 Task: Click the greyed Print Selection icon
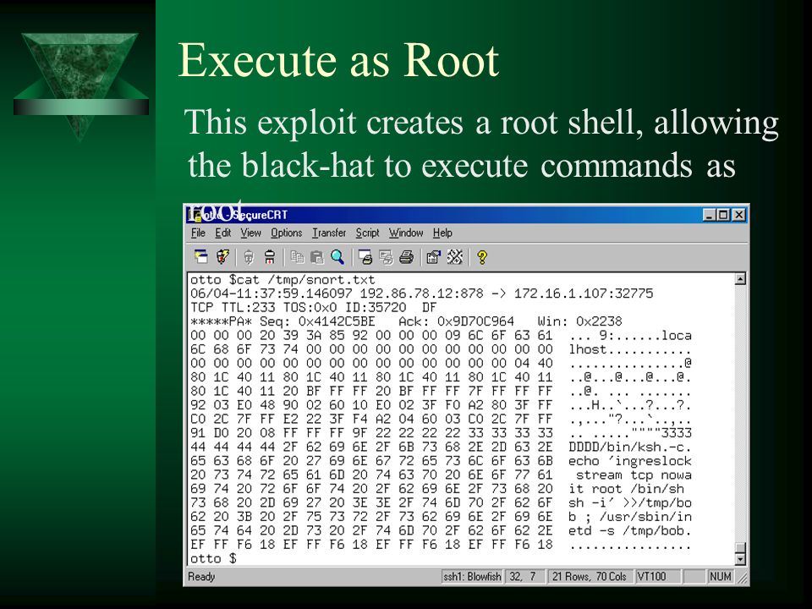386,257
